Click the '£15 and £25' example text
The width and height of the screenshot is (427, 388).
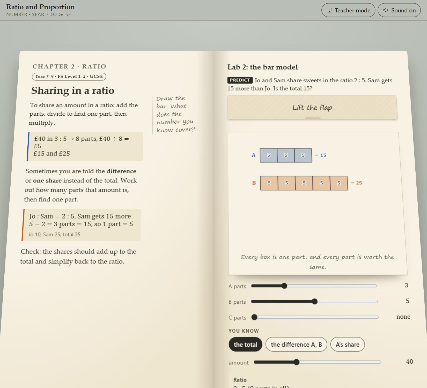click(x=51, y=154)
